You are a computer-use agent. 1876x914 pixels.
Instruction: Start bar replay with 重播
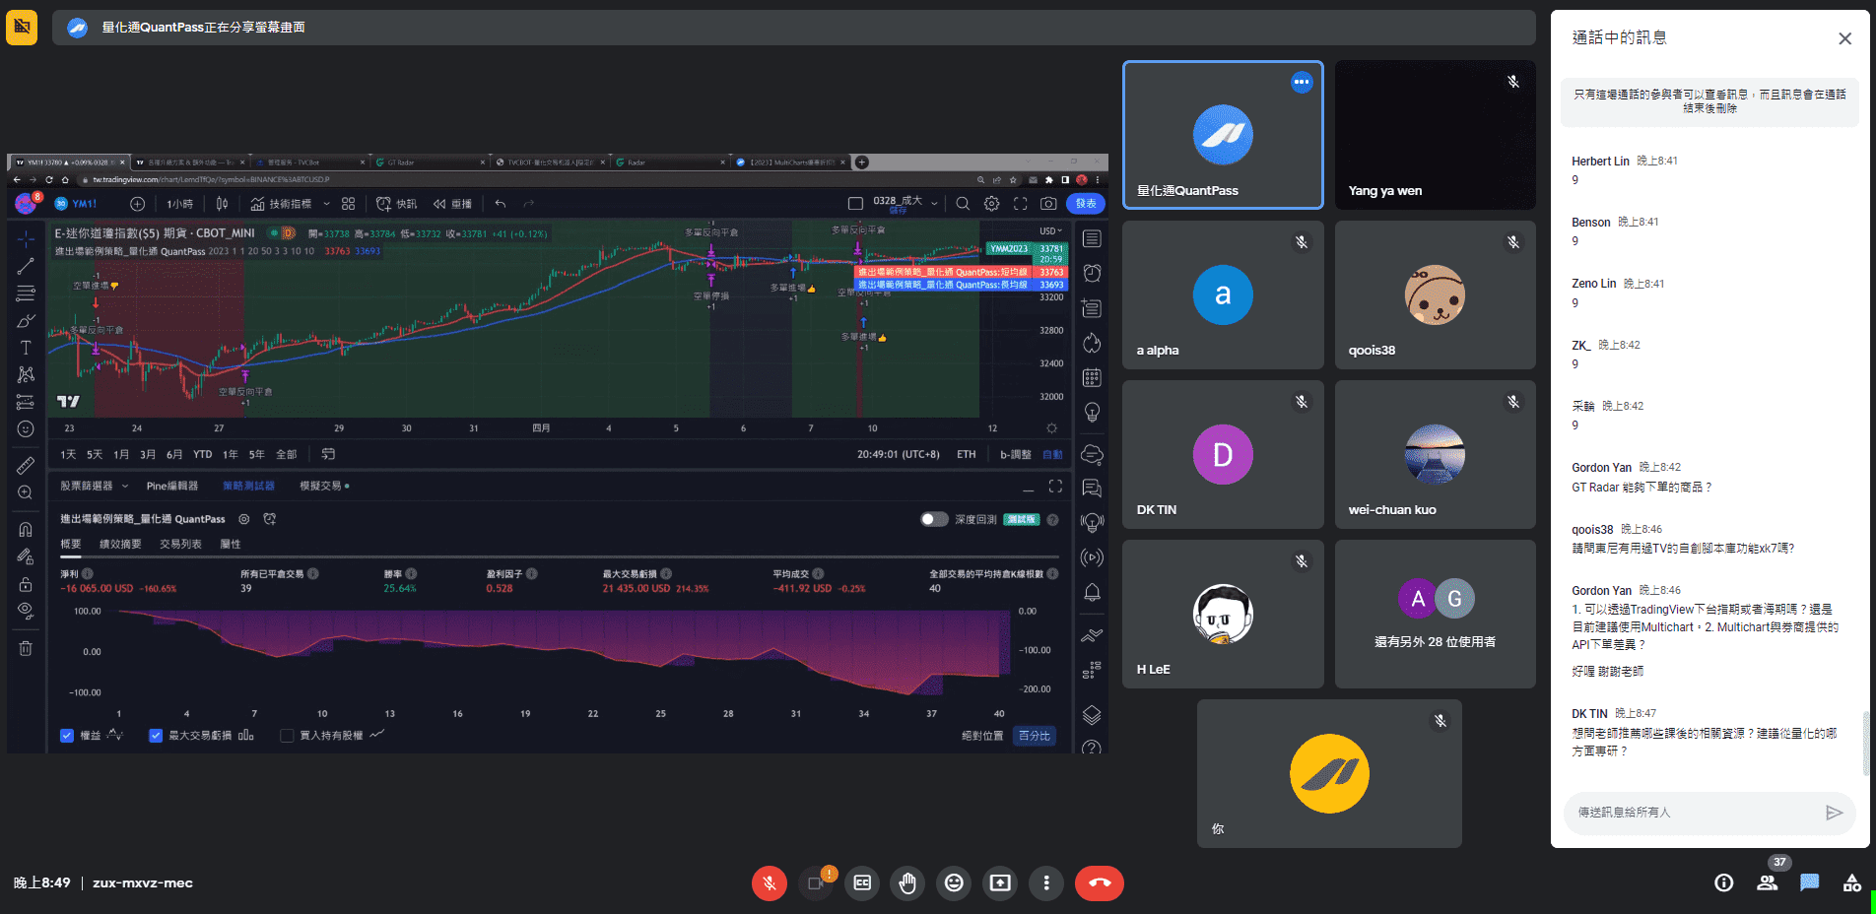[452, 204]
